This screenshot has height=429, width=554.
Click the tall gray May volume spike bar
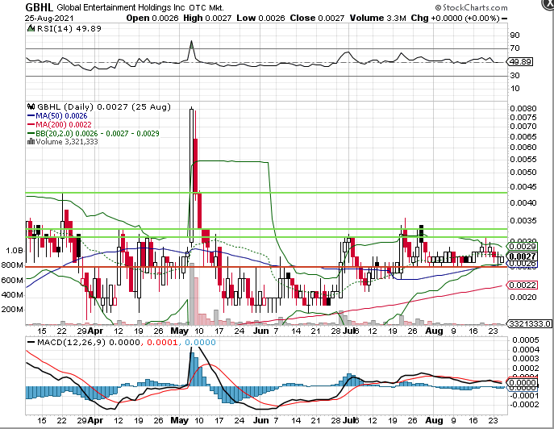tap(192, 294)
